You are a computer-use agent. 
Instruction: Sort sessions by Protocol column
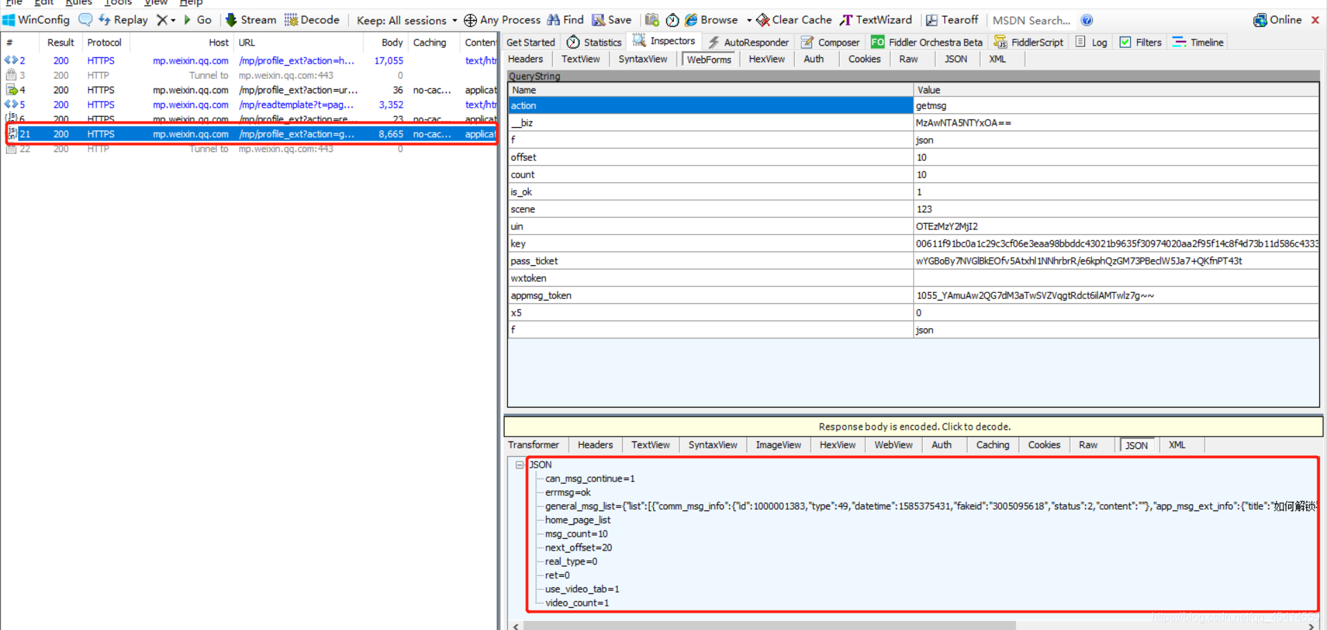(104, 42)
